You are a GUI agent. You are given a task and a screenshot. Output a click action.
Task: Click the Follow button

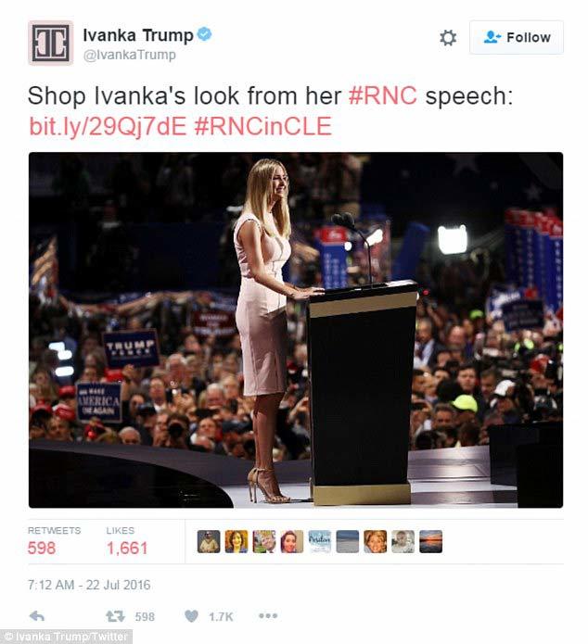(x=517, y=37)
